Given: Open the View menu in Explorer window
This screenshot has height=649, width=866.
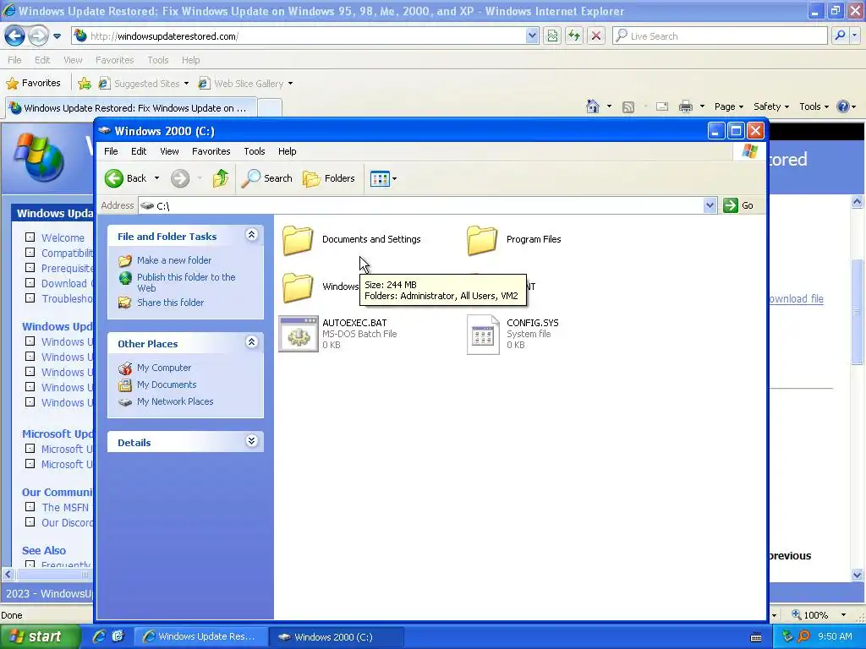Looking at the screenshot, I should click(169, 151).
